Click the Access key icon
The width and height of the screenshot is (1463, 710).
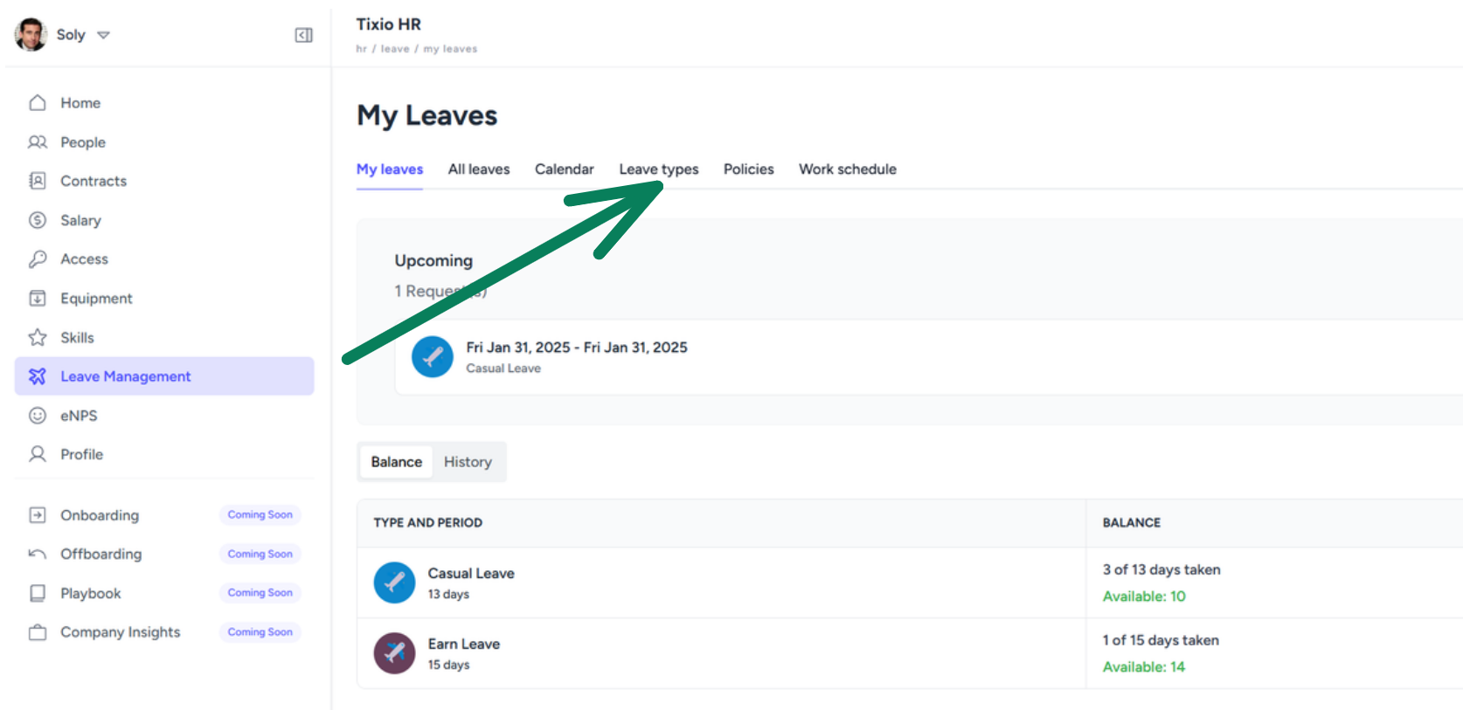[x=38, y=259]
